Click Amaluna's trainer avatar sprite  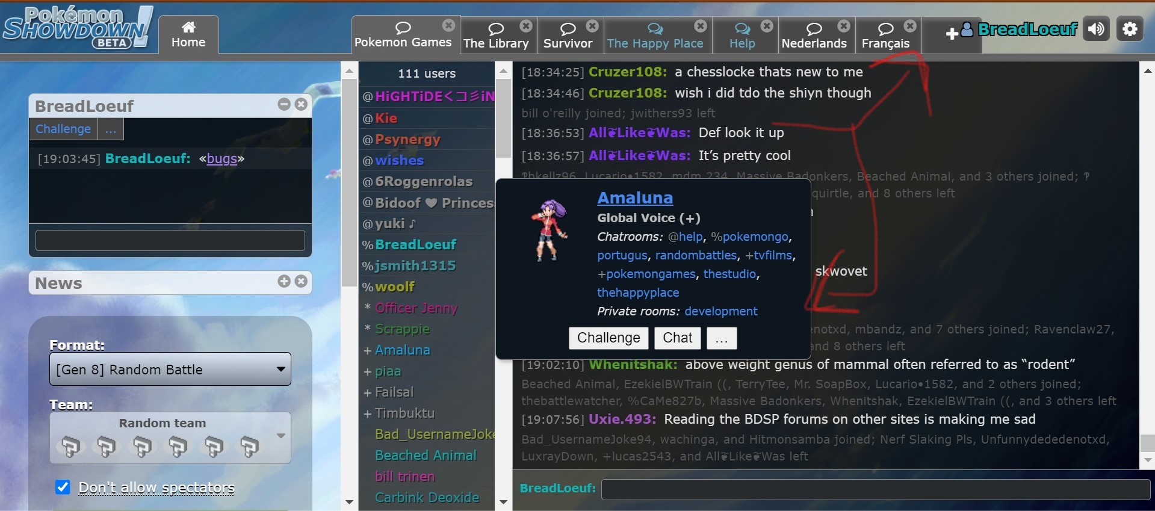549,231
